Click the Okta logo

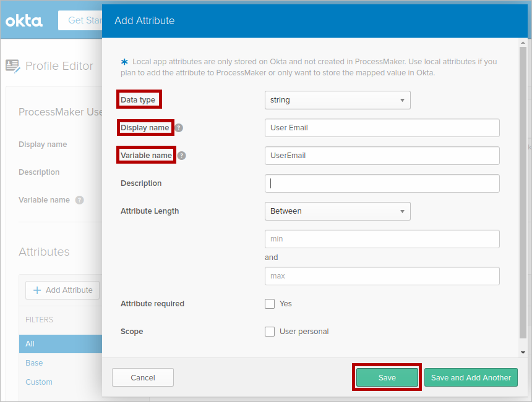click(x=24, y=21)
